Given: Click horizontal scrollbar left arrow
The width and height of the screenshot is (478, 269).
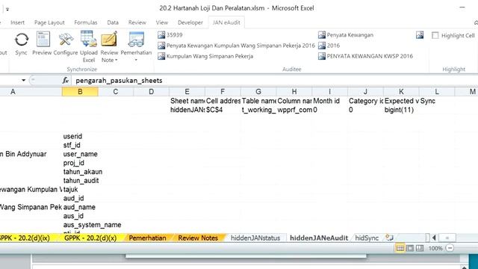Looking at the screenshot, I should coord(434,238).
